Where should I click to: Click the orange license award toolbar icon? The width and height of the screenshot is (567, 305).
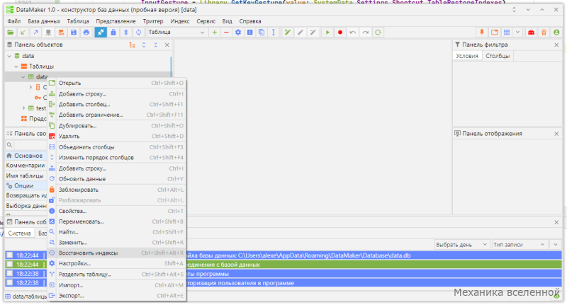pos(544,33)
